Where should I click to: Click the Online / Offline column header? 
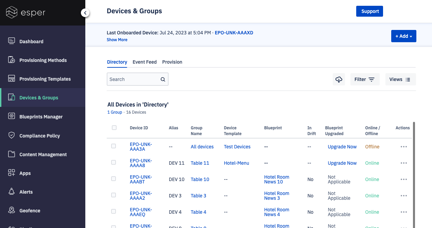click(373, 131)
